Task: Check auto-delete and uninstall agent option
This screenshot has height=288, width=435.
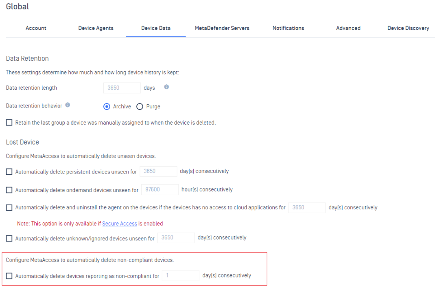Action: point(9,207)
